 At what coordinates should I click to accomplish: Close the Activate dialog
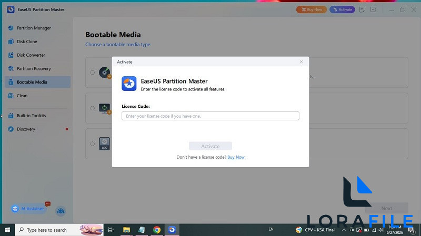301,61
